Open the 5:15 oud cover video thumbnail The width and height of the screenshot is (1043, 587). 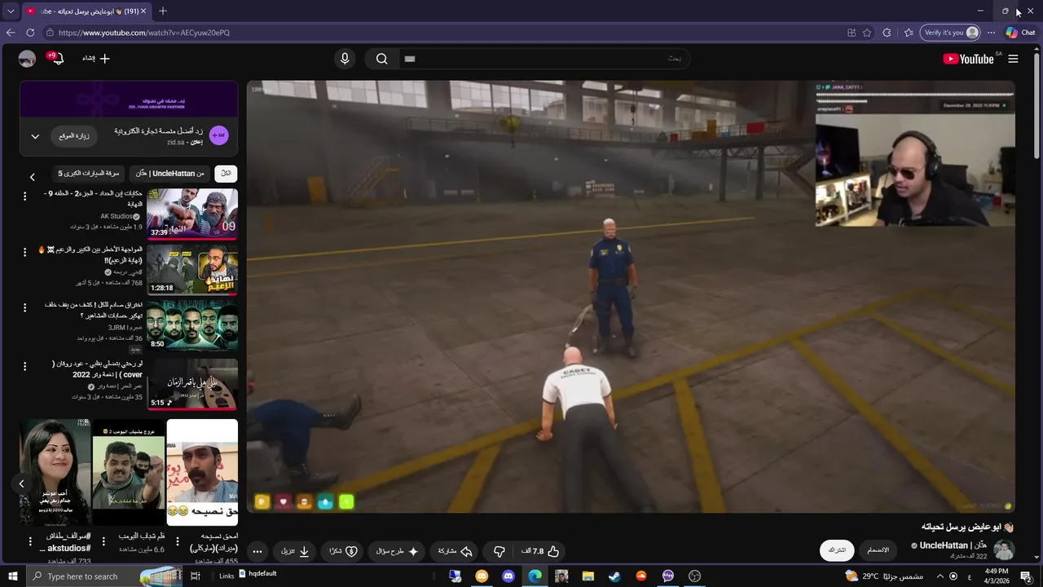(192, 384)
